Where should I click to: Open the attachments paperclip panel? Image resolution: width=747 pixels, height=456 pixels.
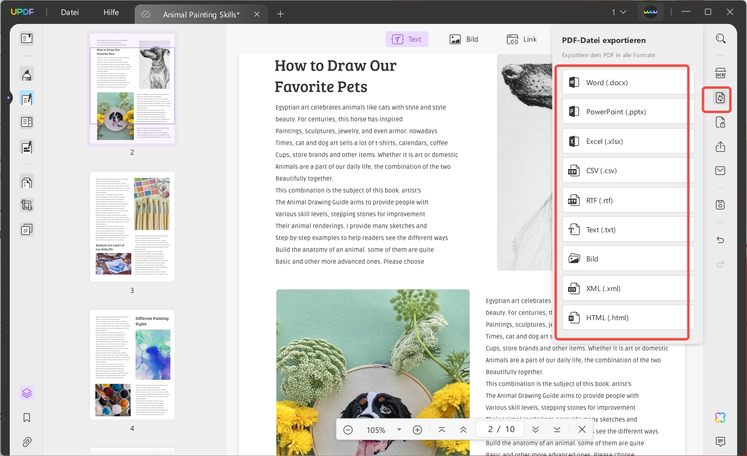[x=27, y=442]
